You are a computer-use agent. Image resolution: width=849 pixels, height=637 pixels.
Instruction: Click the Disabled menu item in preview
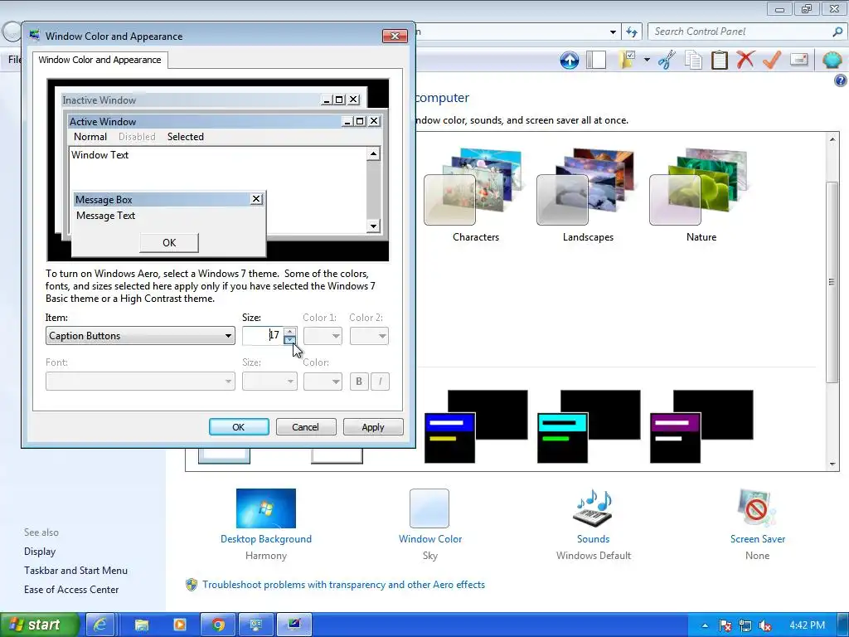pos(137,137)
